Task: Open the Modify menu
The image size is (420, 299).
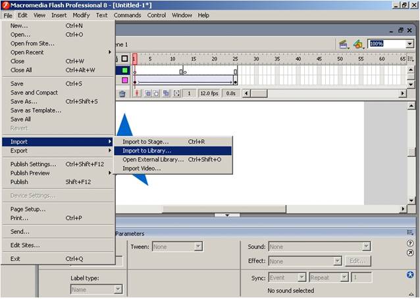Action: coord(81,15)
